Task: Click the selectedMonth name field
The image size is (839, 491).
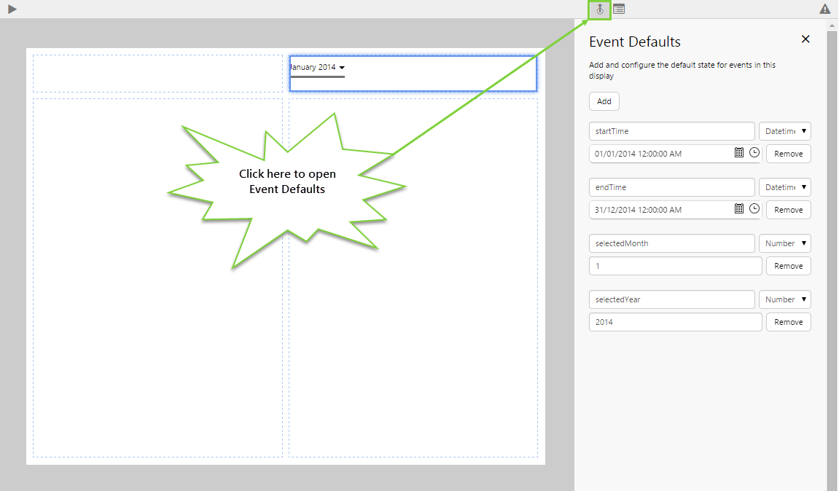Action: click(671, 243)
